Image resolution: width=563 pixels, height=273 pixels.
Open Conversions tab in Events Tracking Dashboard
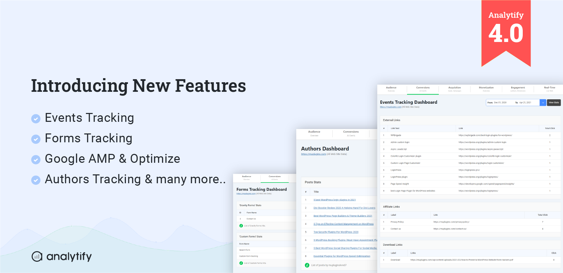(x=423, y=89)
